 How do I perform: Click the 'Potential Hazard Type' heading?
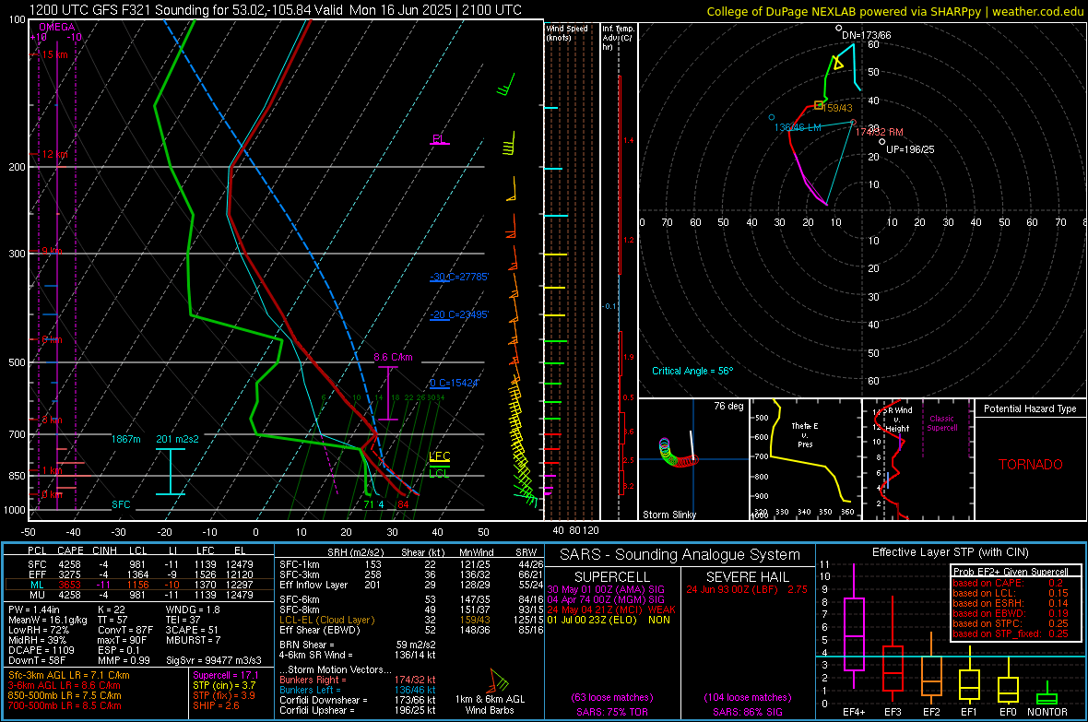[1030, 408]
